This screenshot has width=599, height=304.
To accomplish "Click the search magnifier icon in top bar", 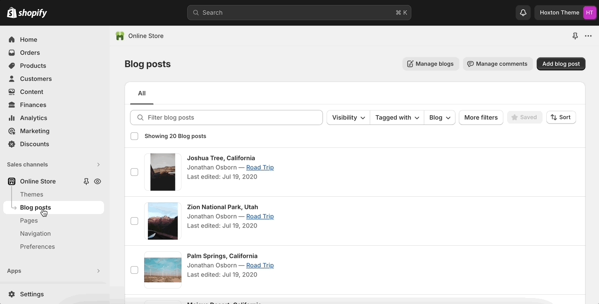I will (196, 13).
